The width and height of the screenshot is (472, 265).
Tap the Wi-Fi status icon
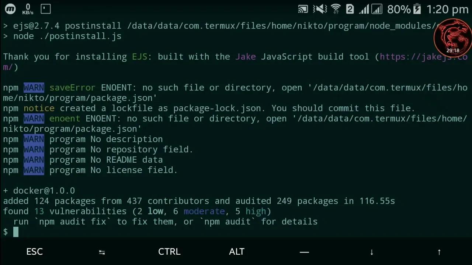tap(336, 9)
